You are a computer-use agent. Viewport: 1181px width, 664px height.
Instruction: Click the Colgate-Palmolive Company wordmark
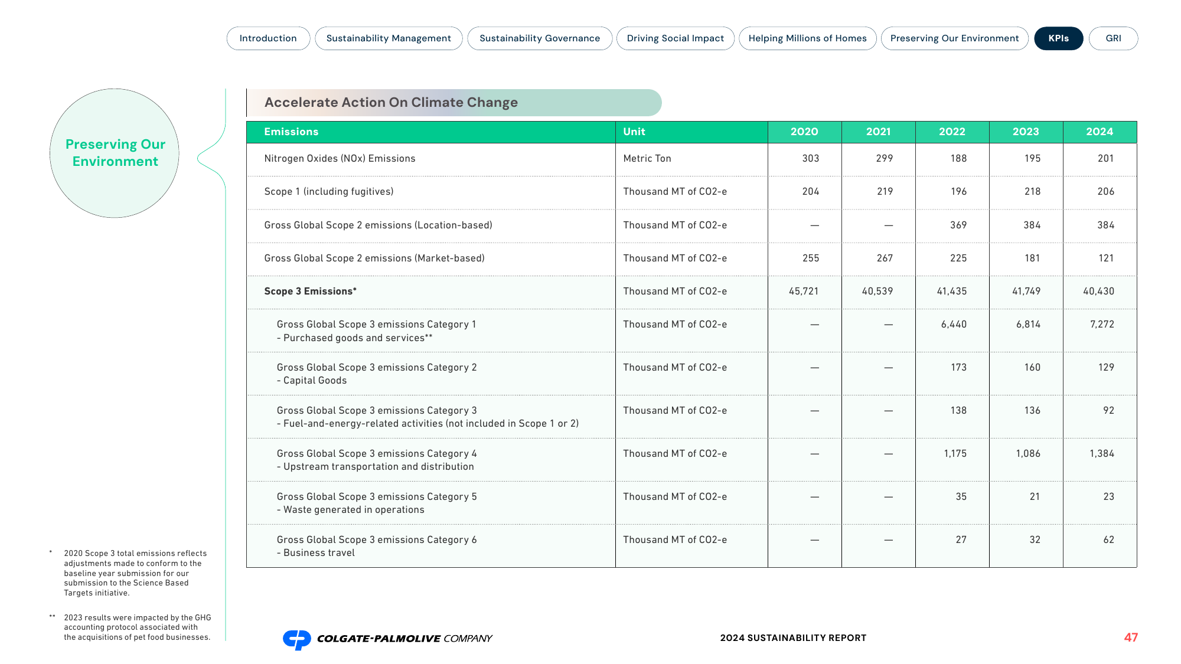pyautogui.click(x=404, y=639)
